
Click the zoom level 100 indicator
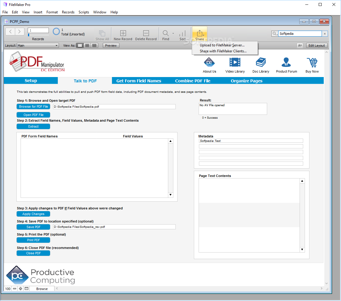[8, 289]
